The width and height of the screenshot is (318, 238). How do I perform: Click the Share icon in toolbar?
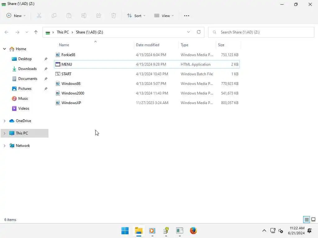(x=99, y=15)
